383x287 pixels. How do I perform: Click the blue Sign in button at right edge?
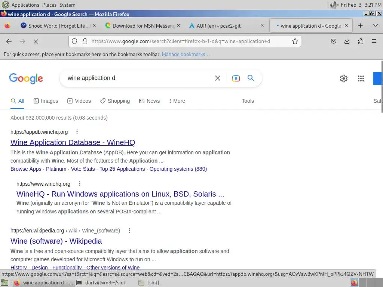pyautogui.click(x=378, y=78)
